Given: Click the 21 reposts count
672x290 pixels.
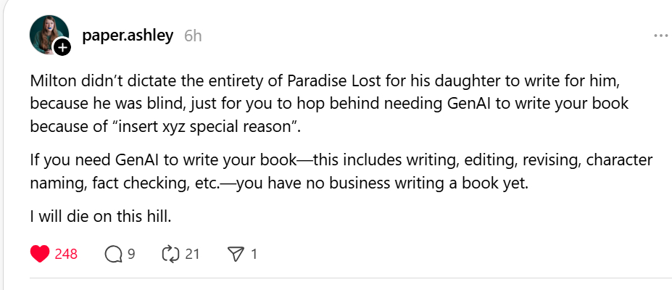Looking at the screenshot, I should tap(192, 254).
